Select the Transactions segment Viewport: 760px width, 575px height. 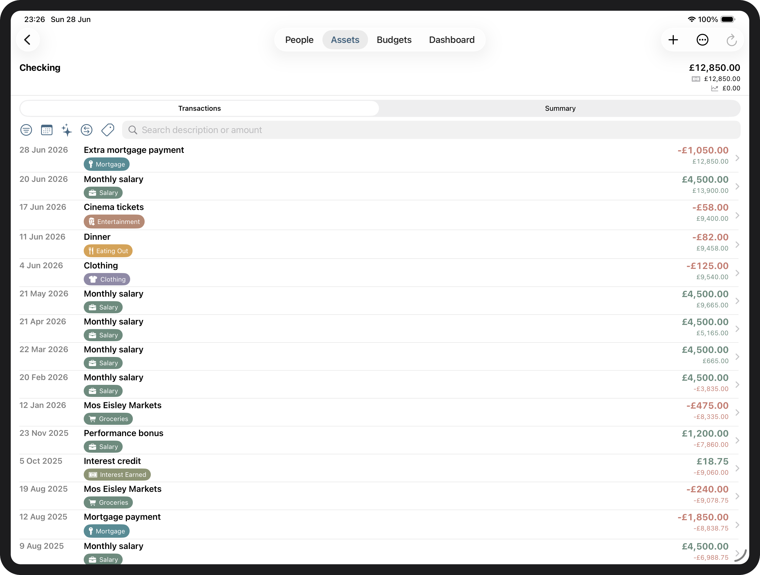[x=199, y=108]
